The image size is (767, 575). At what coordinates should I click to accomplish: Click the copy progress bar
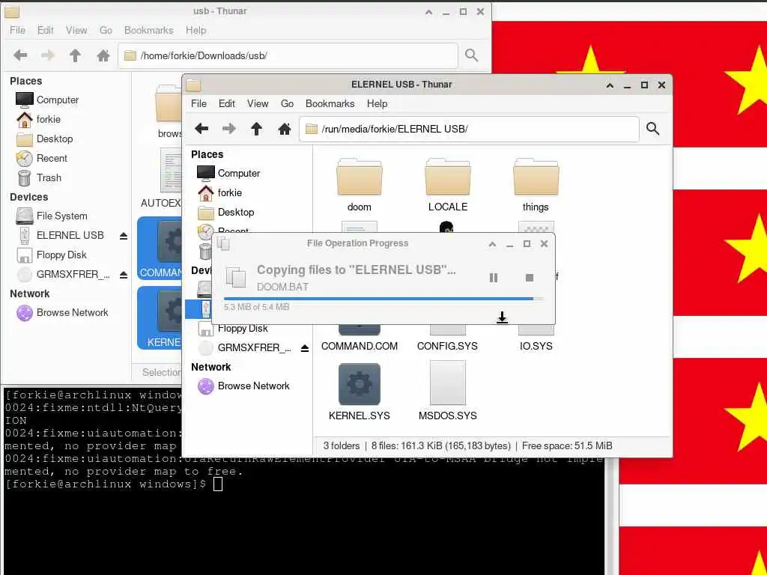(383, 298)
